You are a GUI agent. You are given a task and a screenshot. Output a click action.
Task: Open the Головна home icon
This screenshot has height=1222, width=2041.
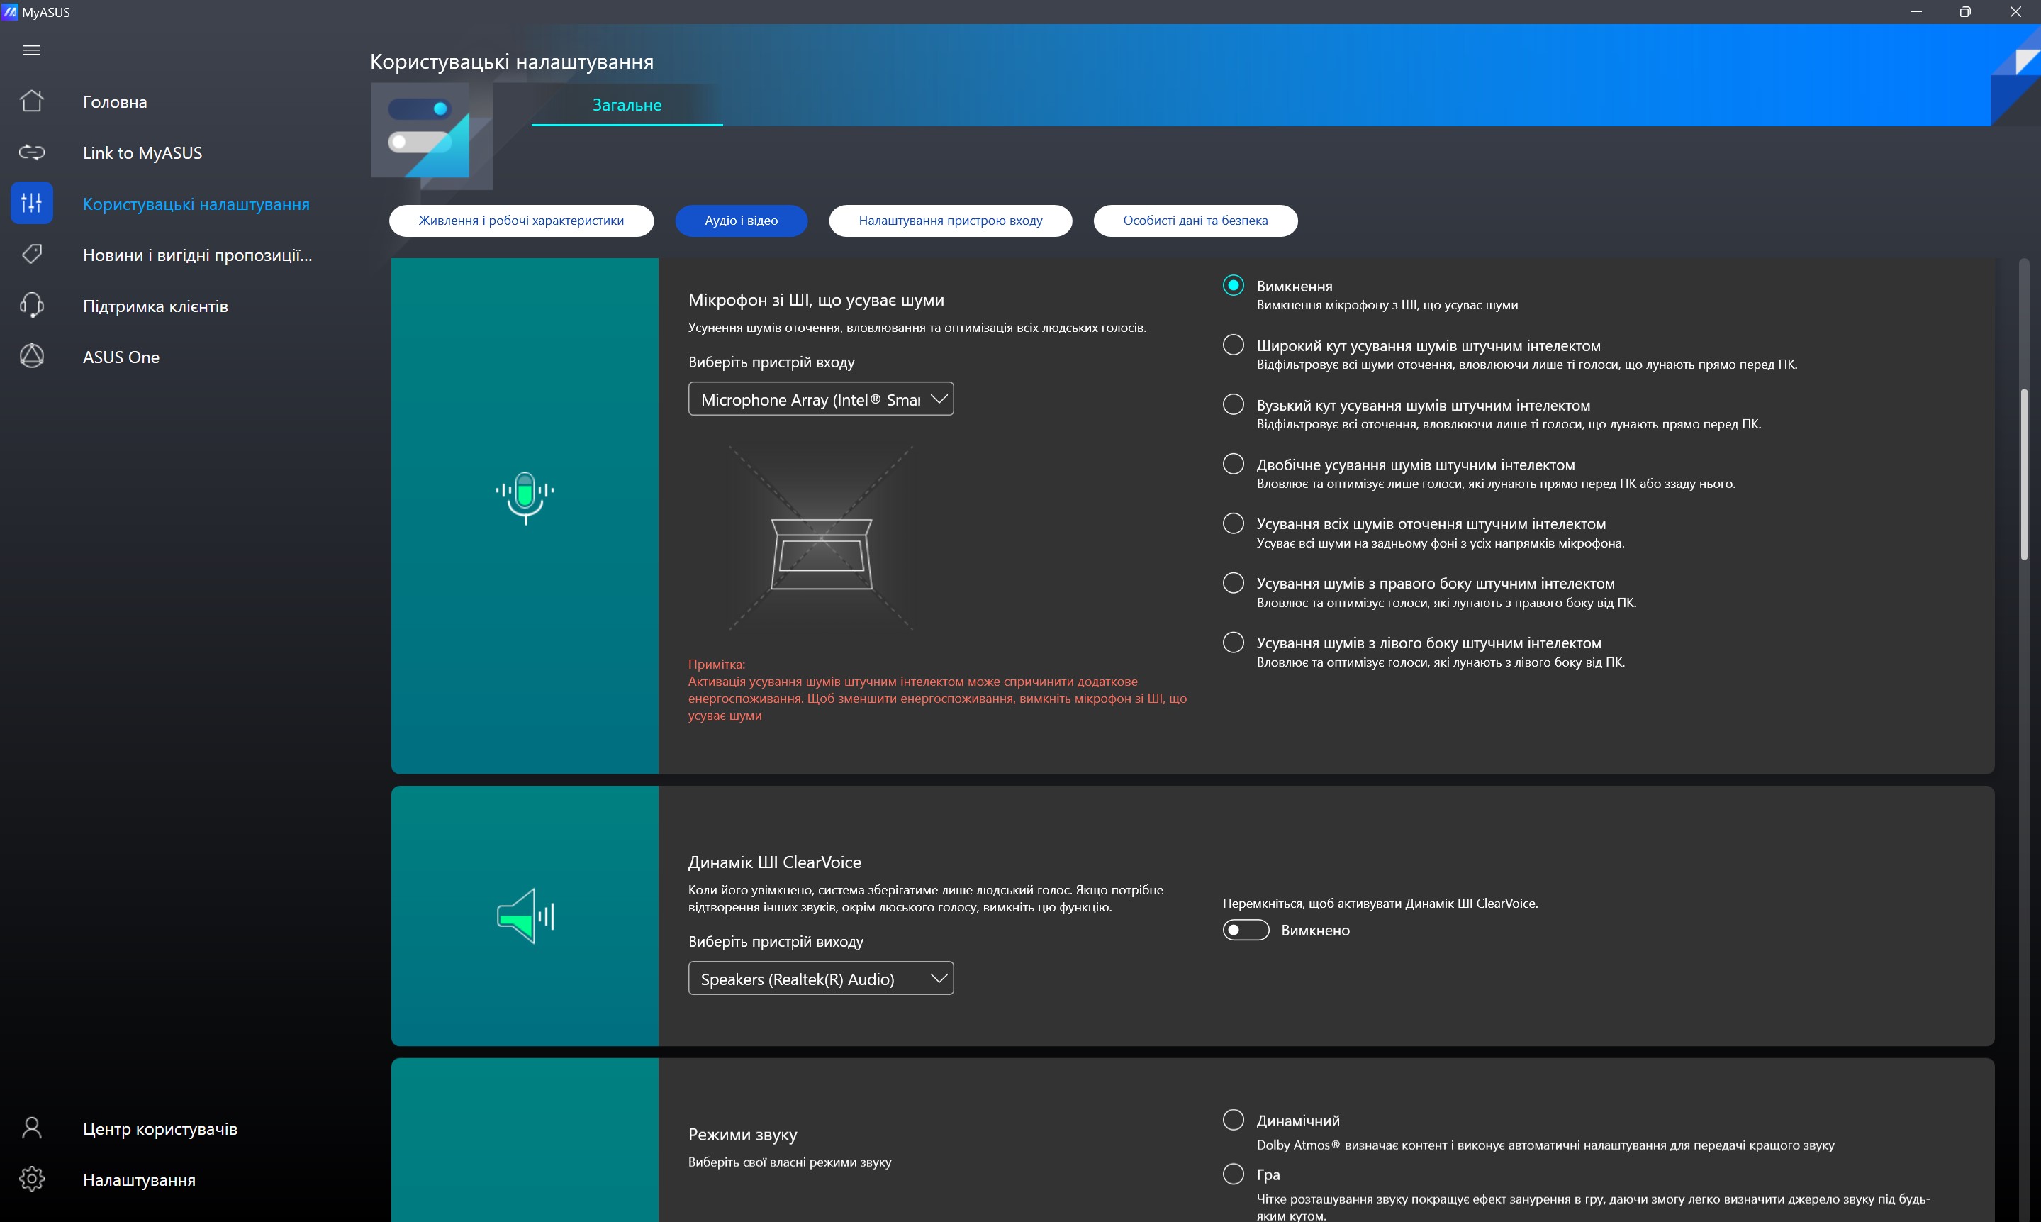pos(31,101)
